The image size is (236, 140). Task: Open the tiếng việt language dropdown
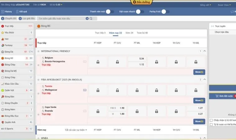pos(205,5)
